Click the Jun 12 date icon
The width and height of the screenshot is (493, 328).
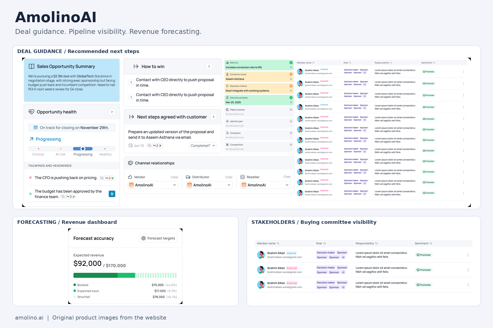[x=131, y=146]
